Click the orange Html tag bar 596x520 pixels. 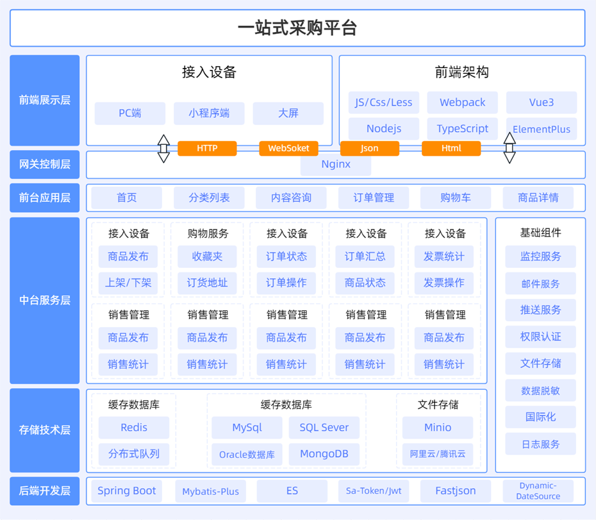coord(451,148)
